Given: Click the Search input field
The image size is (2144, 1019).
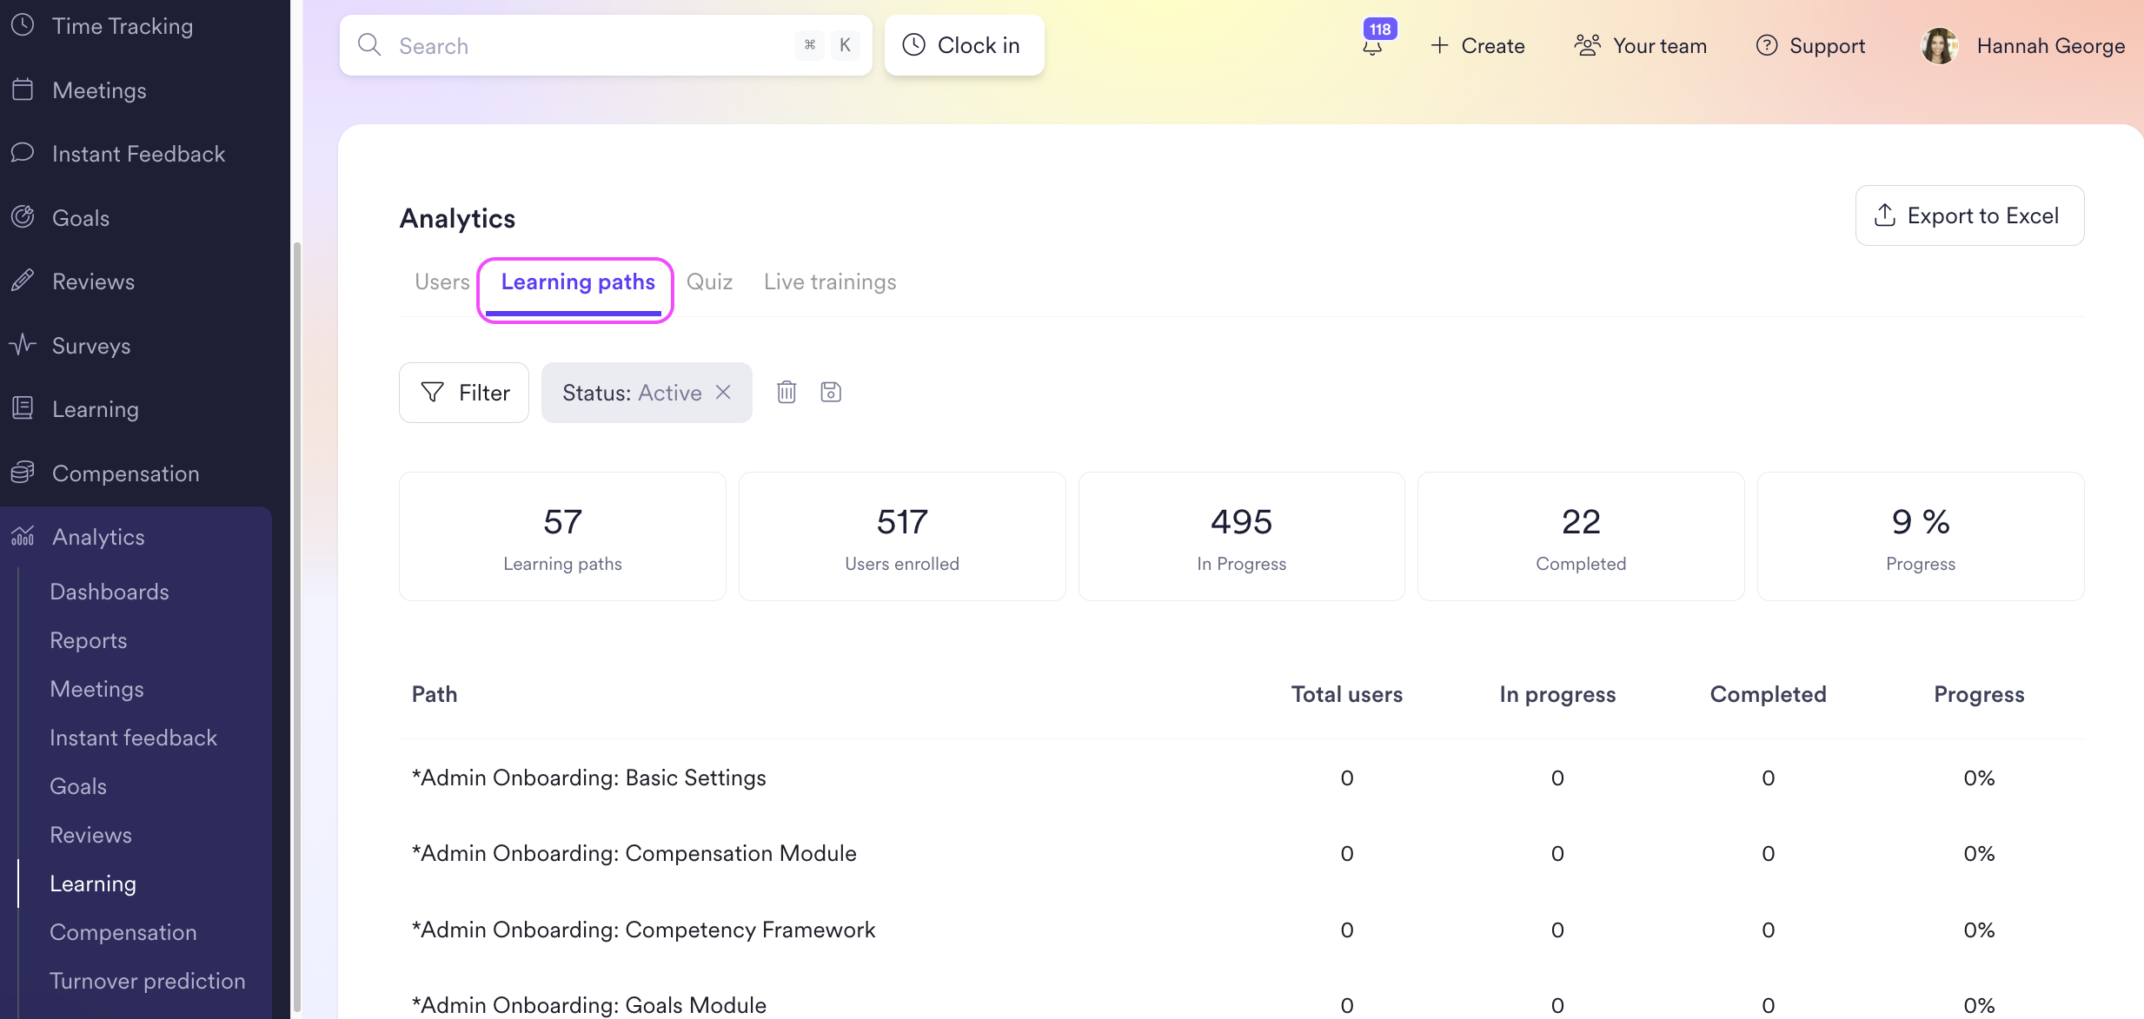Looking at the screenshot, I should [x=591, y=46].
